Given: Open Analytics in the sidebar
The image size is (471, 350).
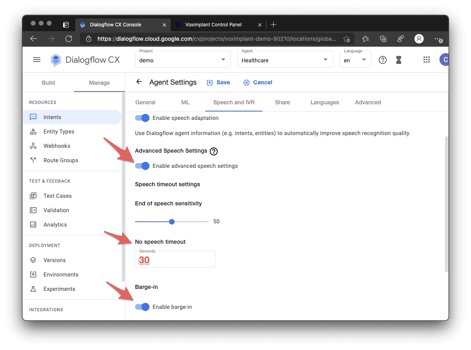Looking at the screenshot, I should [x=72, y=225].
